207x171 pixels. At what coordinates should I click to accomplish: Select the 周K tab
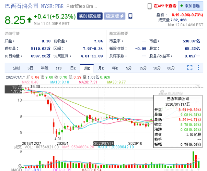pos(87,68)
